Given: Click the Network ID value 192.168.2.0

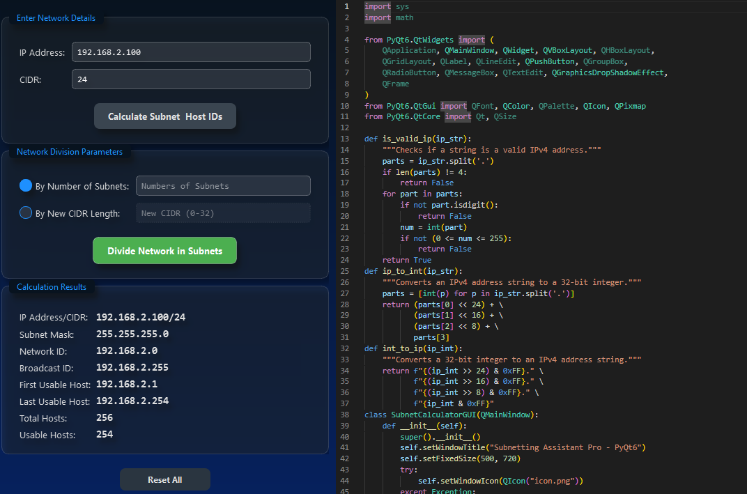Looking at the screenshot, I should click(127, 351).
